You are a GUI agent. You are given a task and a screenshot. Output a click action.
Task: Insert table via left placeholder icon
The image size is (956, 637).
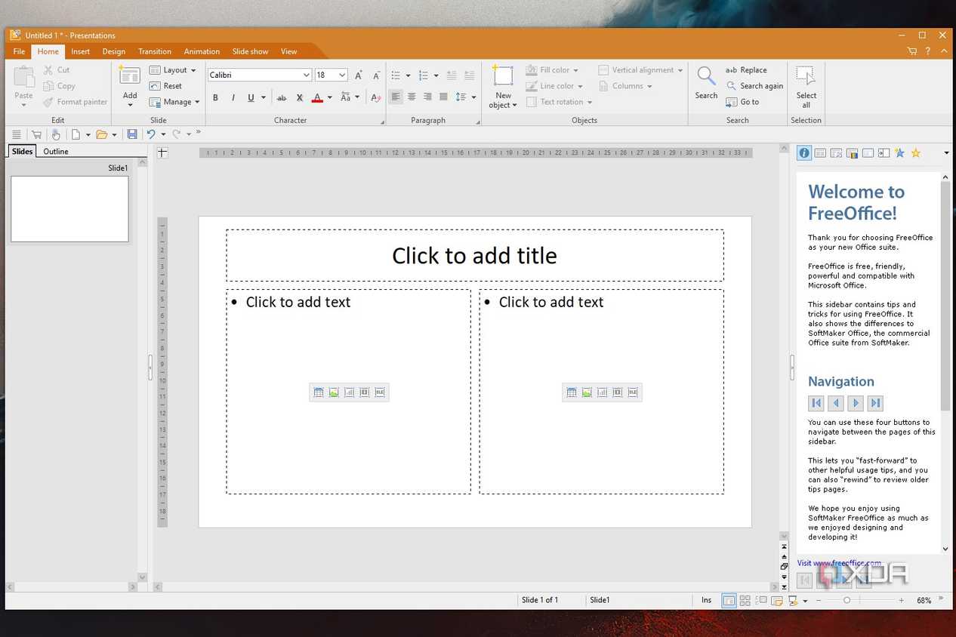tap(319, 392)
